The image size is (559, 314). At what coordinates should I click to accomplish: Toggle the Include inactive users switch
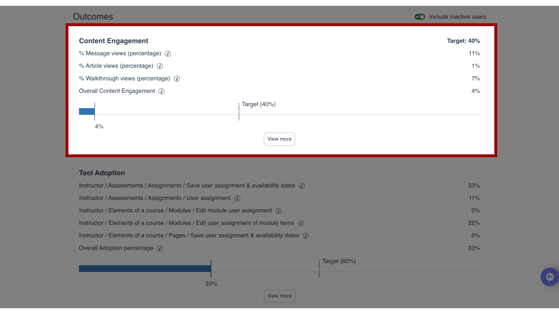[420, 17]
